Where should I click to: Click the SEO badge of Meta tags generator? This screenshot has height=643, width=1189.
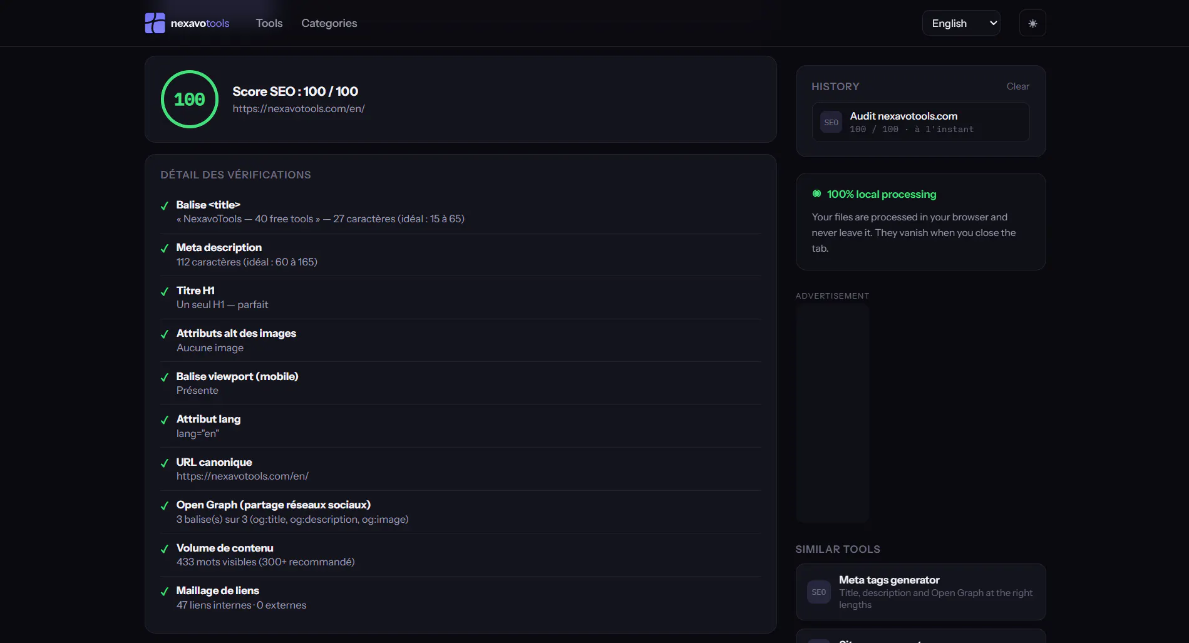point(818,592)
